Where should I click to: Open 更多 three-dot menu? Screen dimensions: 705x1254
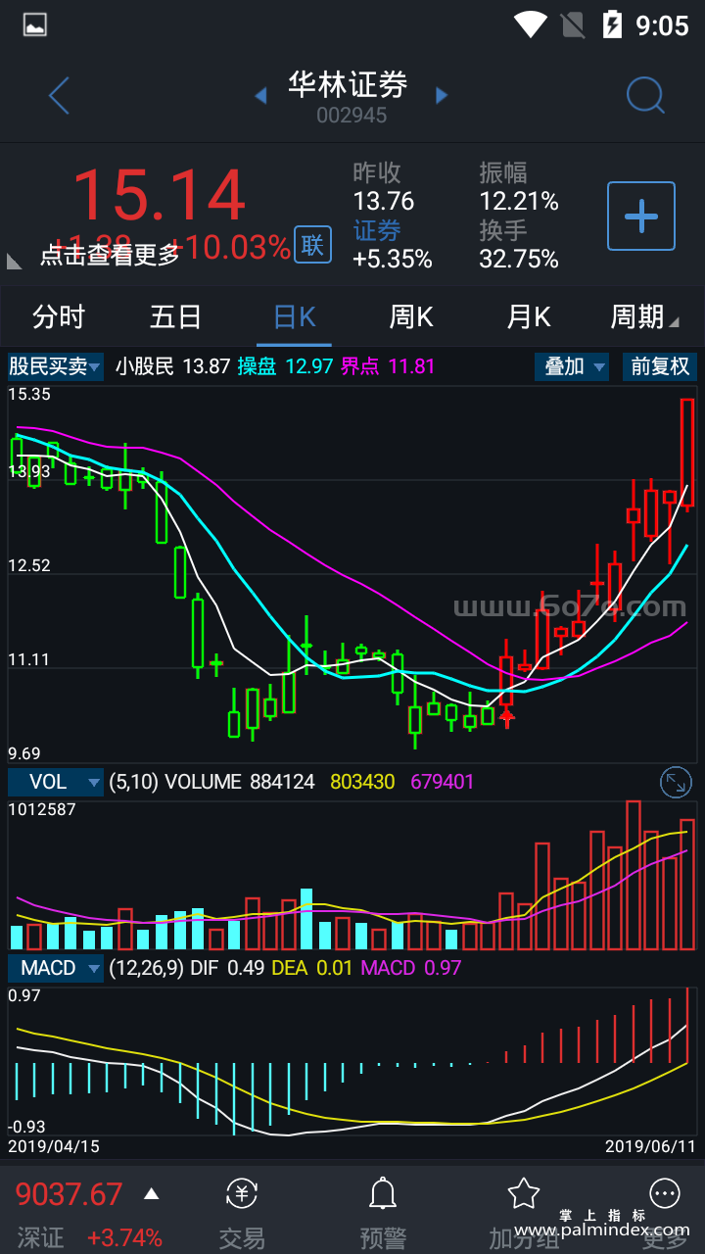[665, 1193]
